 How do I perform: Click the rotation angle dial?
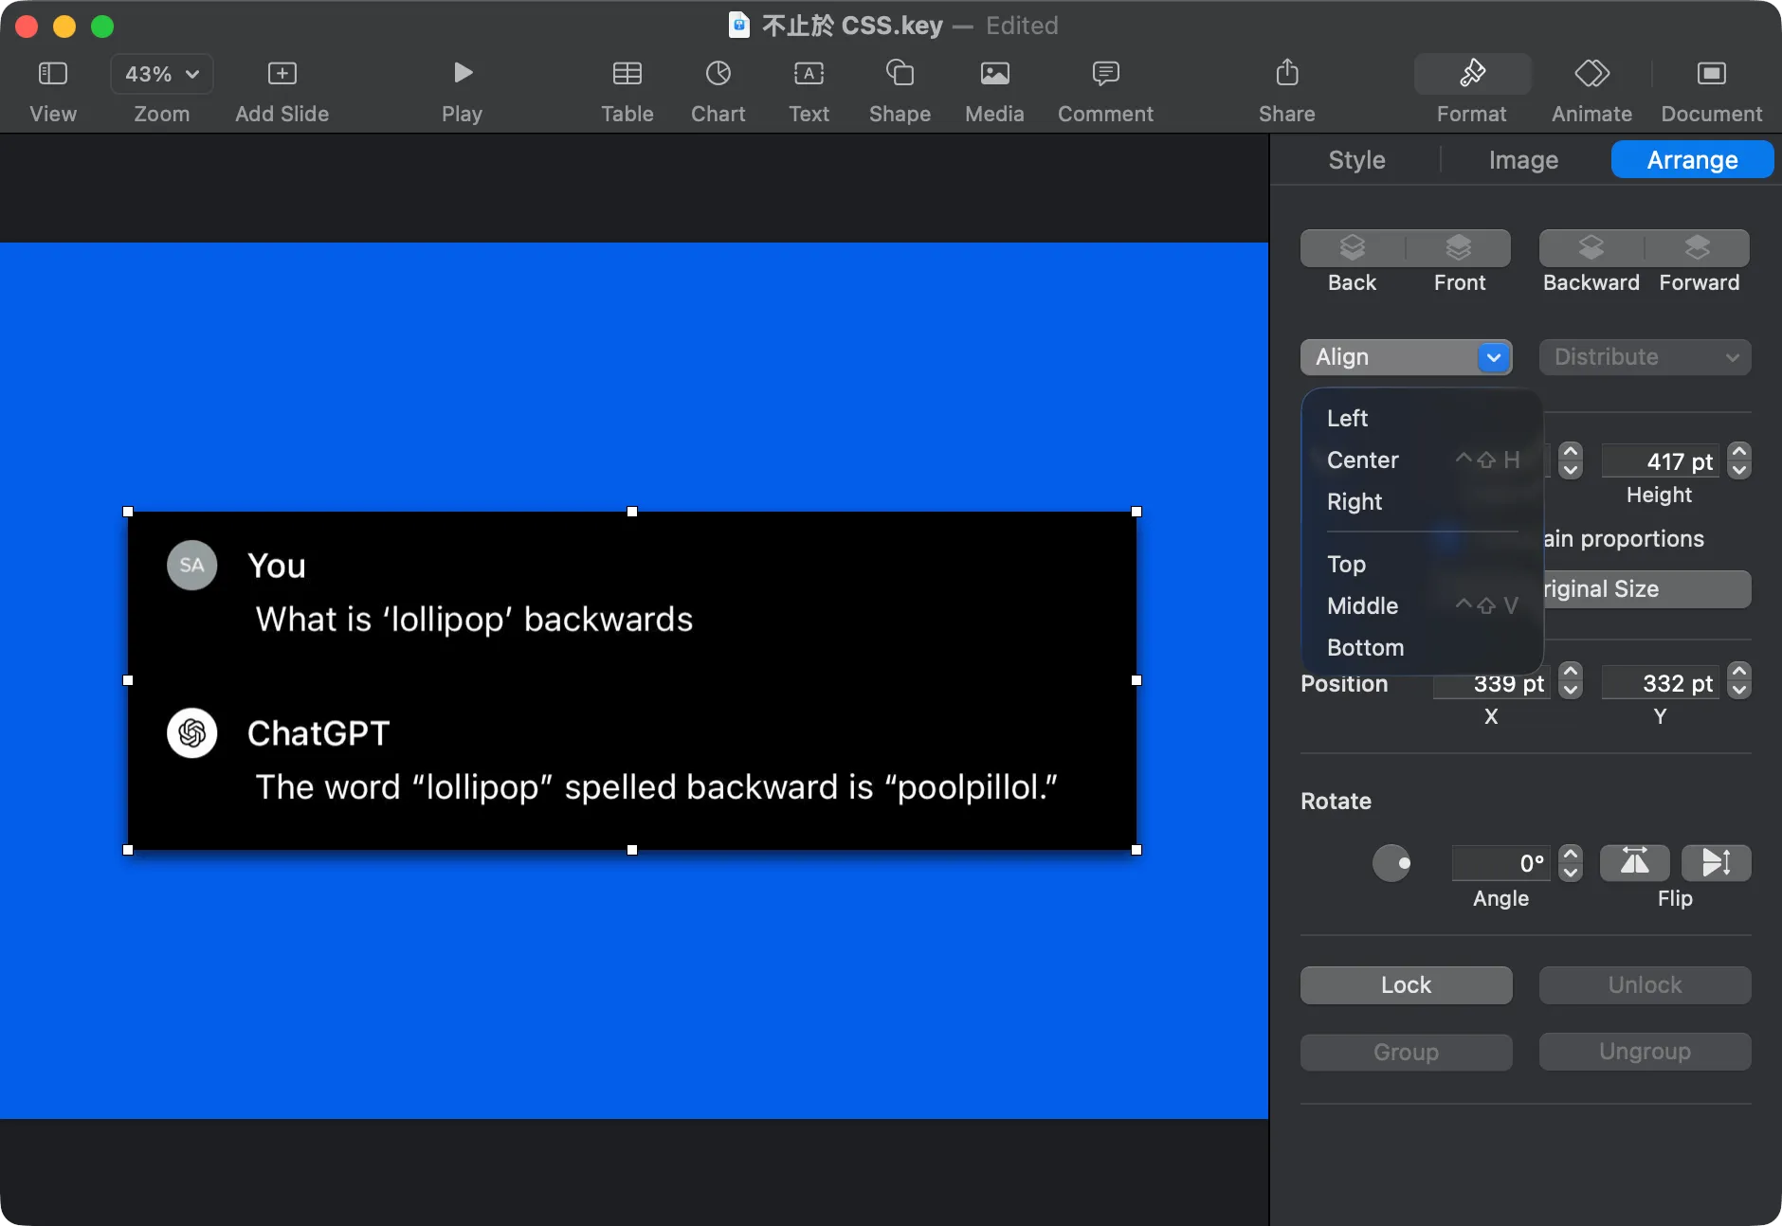[x=1391, y=863]
